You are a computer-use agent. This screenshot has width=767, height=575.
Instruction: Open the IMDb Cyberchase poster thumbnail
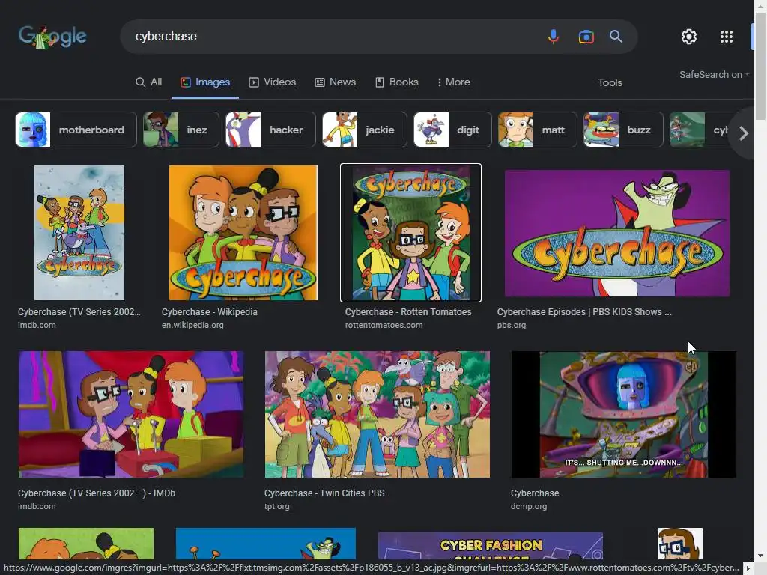click(79, 233)
